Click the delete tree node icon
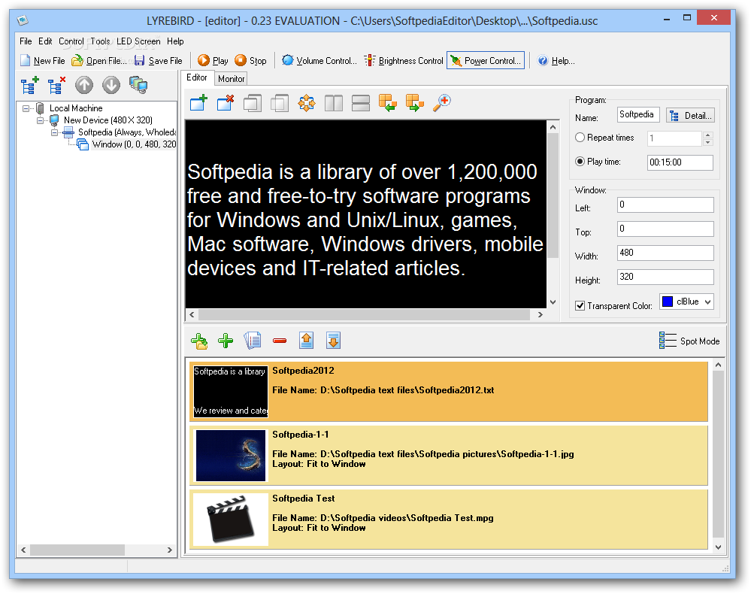Viewport: 751px width, 594px height. click(x=56, y=85)
